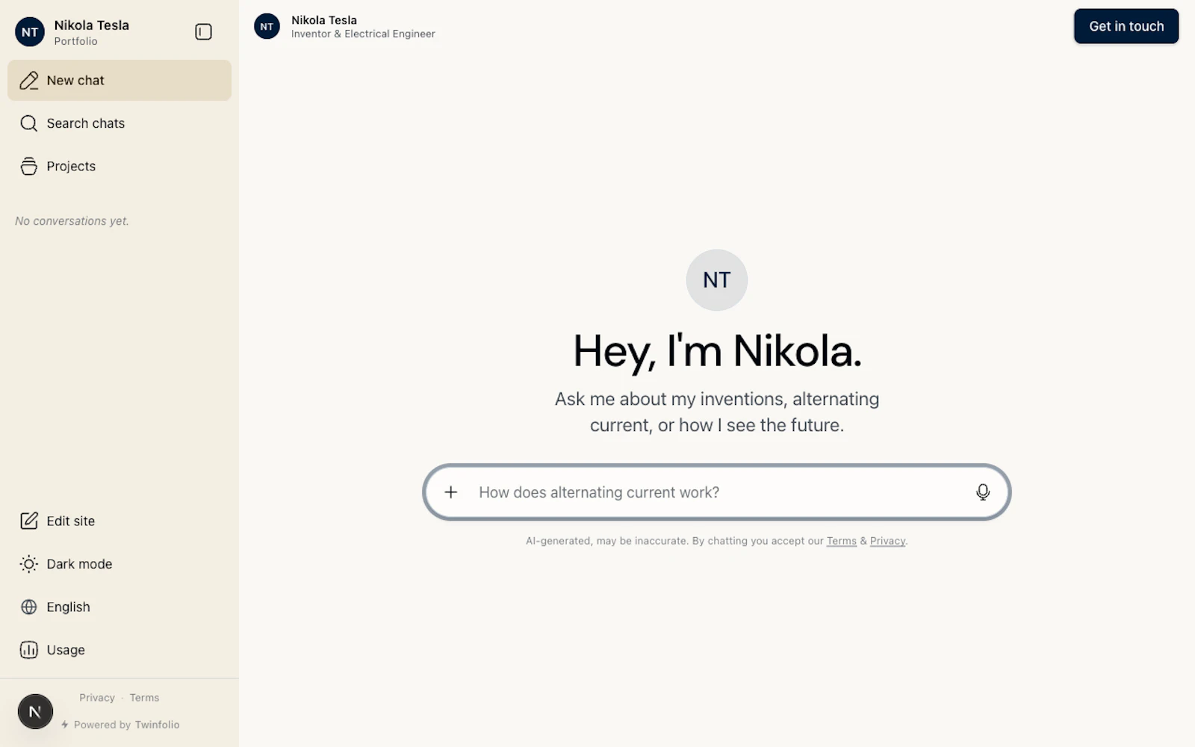
Task: Click the NT avatar in the sidebar header
Action: tap(30, 32)
